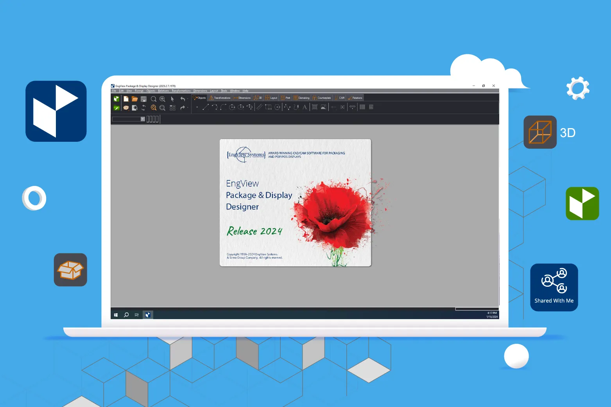
Task: Select the Spline curve tool
Action: (287, 107)
